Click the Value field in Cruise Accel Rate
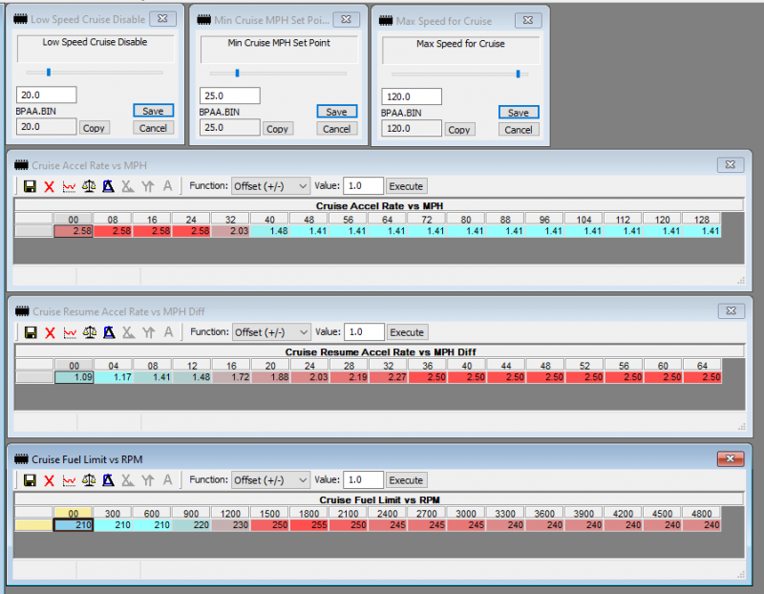Image resolution: width=764 pixels, height=594 pixels. 364,186
